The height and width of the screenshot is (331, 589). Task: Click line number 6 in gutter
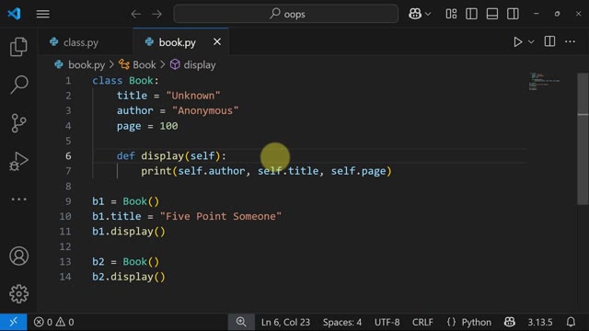click(68, 155)
